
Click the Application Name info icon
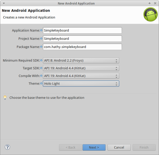41,30
